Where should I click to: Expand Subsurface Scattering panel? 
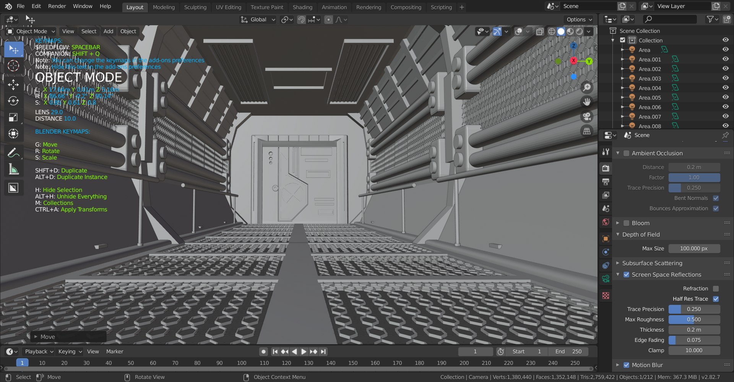click(618, 263)
